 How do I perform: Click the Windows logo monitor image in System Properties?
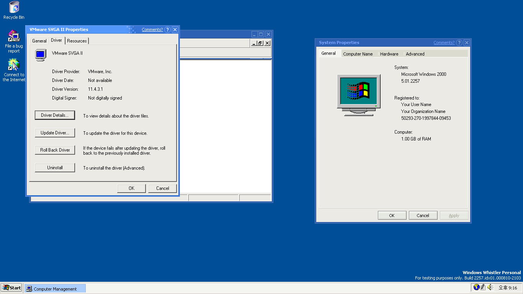coord(359,95)
